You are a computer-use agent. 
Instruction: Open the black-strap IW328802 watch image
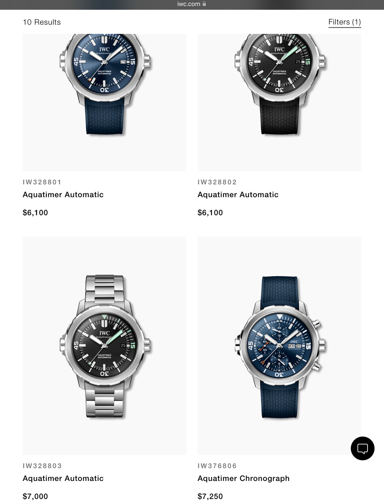(279, 102)
